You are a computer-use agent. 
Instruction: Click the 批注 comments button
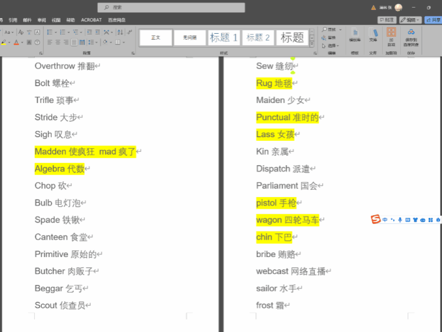[x=387, y=20]
